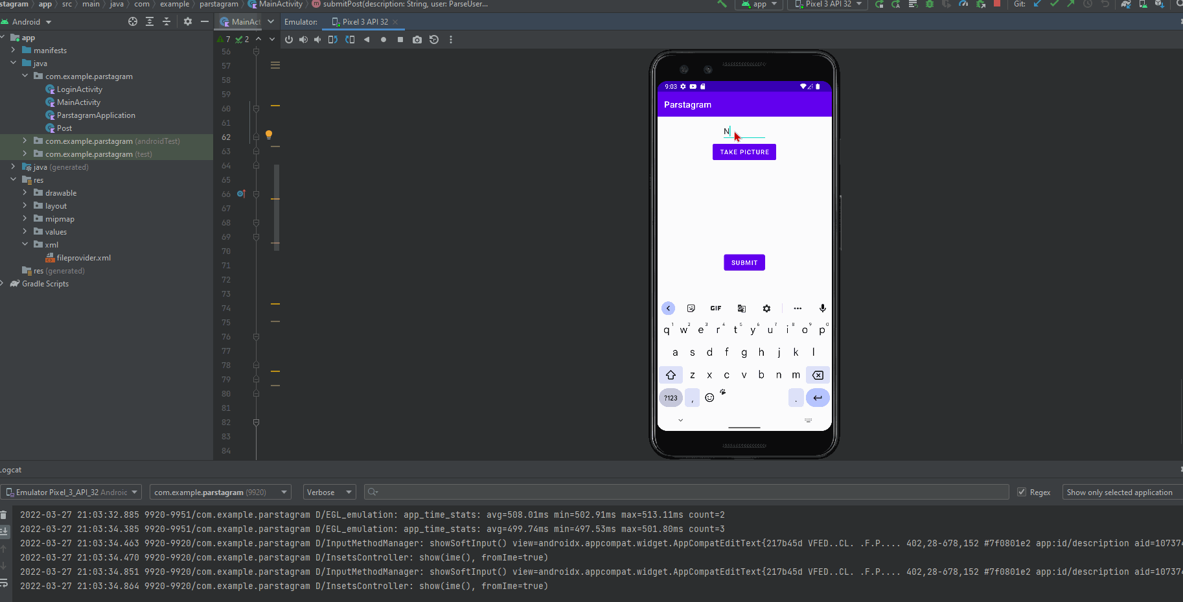Tap the GIF key on the phone keyboard
The width and height of the screenshot is (1183, 602).
pos(716,308)
